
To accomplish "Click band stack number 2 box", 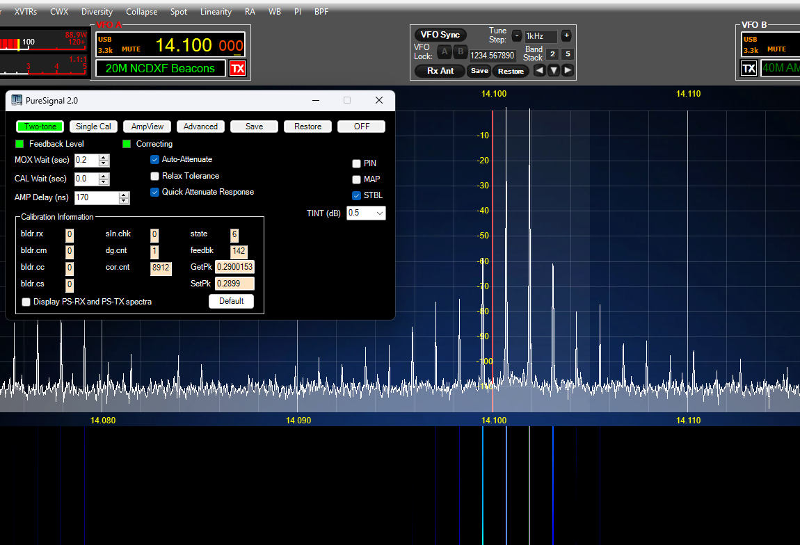I will click(x=552, y=54).
